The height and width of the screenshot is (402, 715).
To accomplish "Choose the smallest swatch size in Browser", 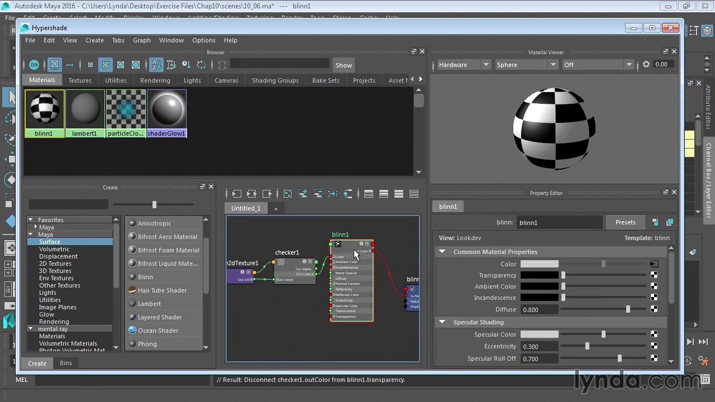I will (90, 65).
